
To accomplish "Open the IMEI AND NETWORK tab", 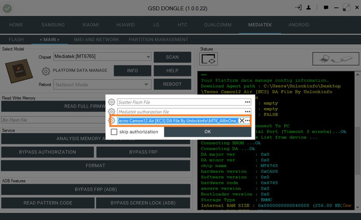I will (96, 39).
